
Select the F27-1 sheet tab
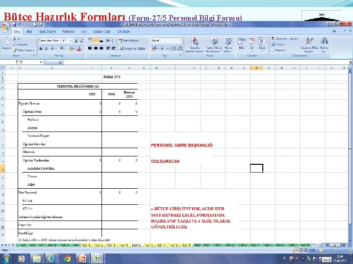coord(86,245)
